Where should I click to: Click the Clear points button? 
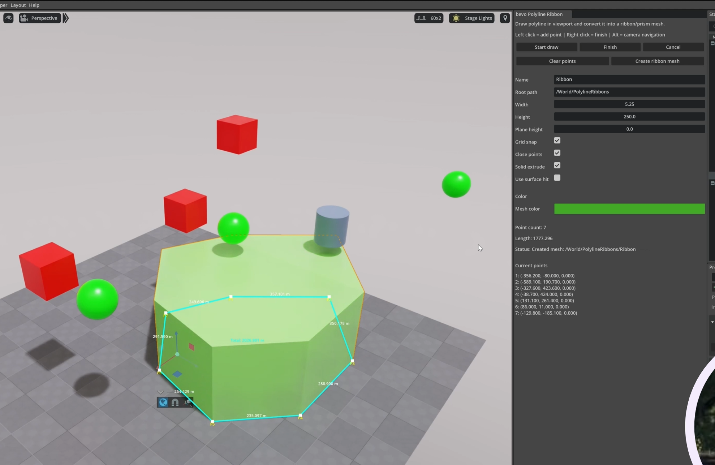(x=562, y=61)
